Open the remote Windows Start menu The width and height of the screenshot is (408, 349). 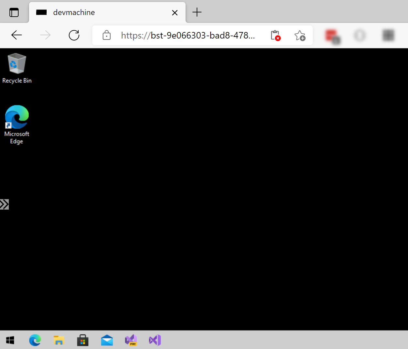(10, 340)
